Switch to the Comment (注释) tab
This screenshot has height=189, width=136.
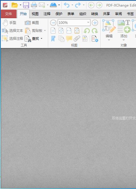pos(47,14)
